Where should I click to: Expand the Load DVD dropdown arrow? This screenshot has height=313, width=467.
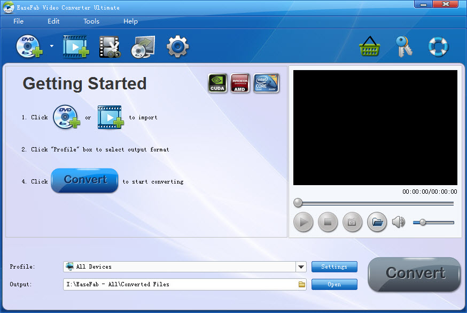(52, 46)
